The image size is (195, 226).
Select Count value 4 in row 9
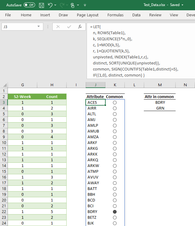(x=52, y=137)
